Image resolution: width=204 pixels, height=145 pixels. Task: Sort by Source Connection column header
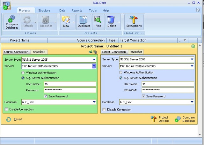pos(77,41)
